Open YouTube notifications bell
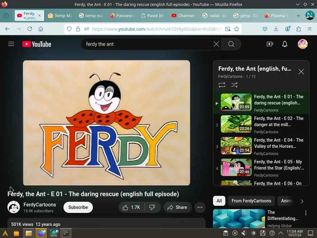317x238 pixels. point(285,44)
